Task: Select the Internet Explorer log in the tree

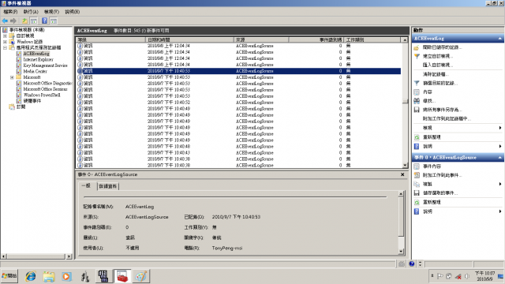Action: [x=38, y=60]
